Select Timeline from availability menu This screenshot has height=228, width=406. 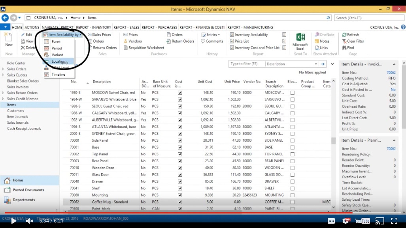pyautogui.click(x=58, y=75)
